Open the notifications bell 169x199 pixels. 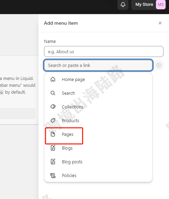[x=123, y=5]
